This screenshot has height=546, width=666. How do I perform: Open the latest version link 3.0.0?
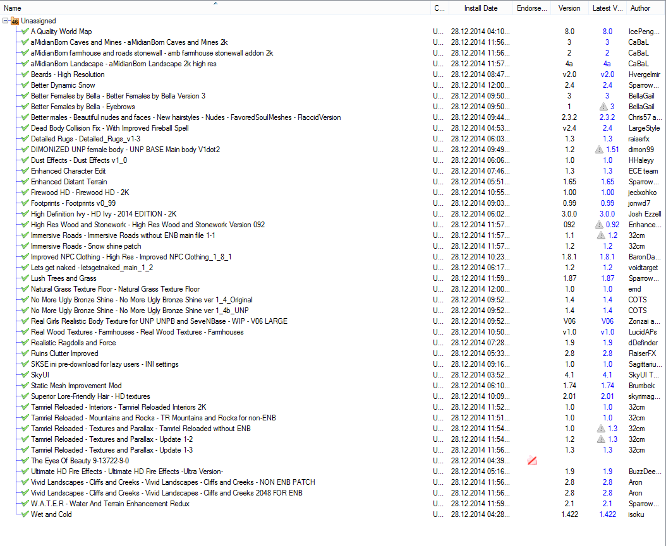click(x=607, y=214)
